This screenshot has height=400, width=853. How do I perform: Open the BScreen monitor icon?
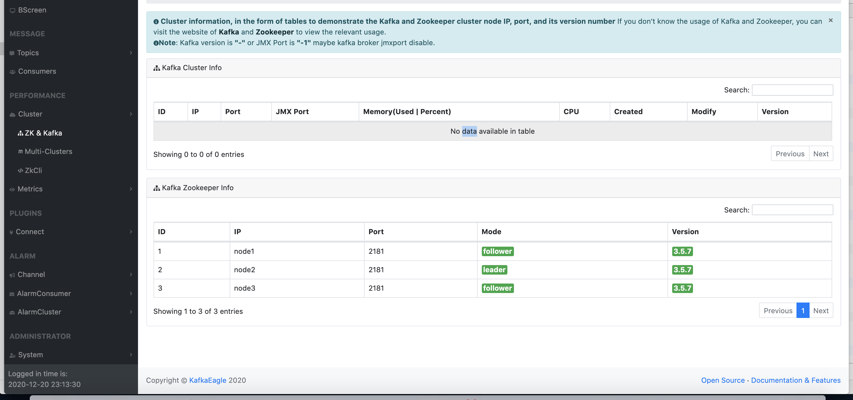click(12, 10)
